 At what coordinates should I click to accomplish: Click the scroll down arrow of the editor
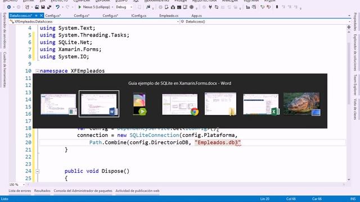pos(349,180)
